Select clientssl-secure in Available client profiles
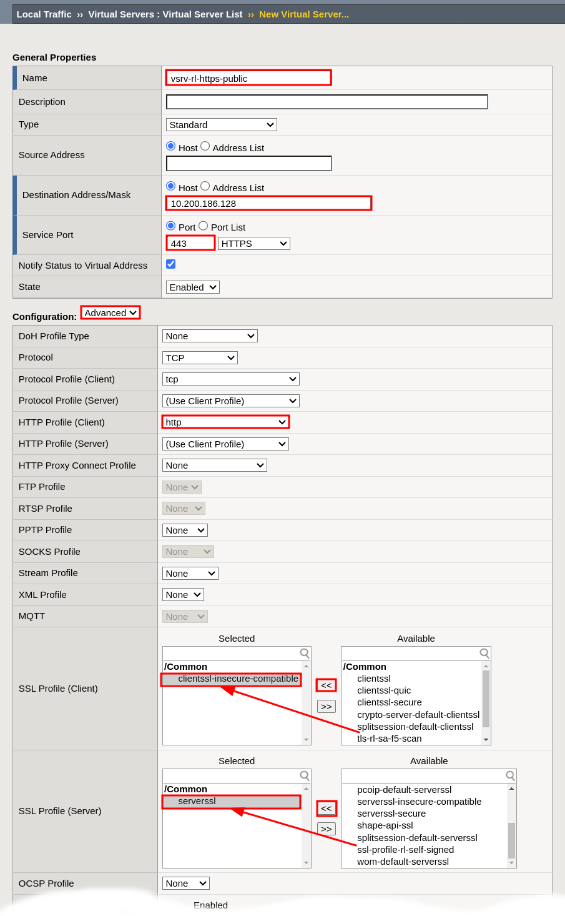This screenshot has width=565, height=916. pos(389,702)
